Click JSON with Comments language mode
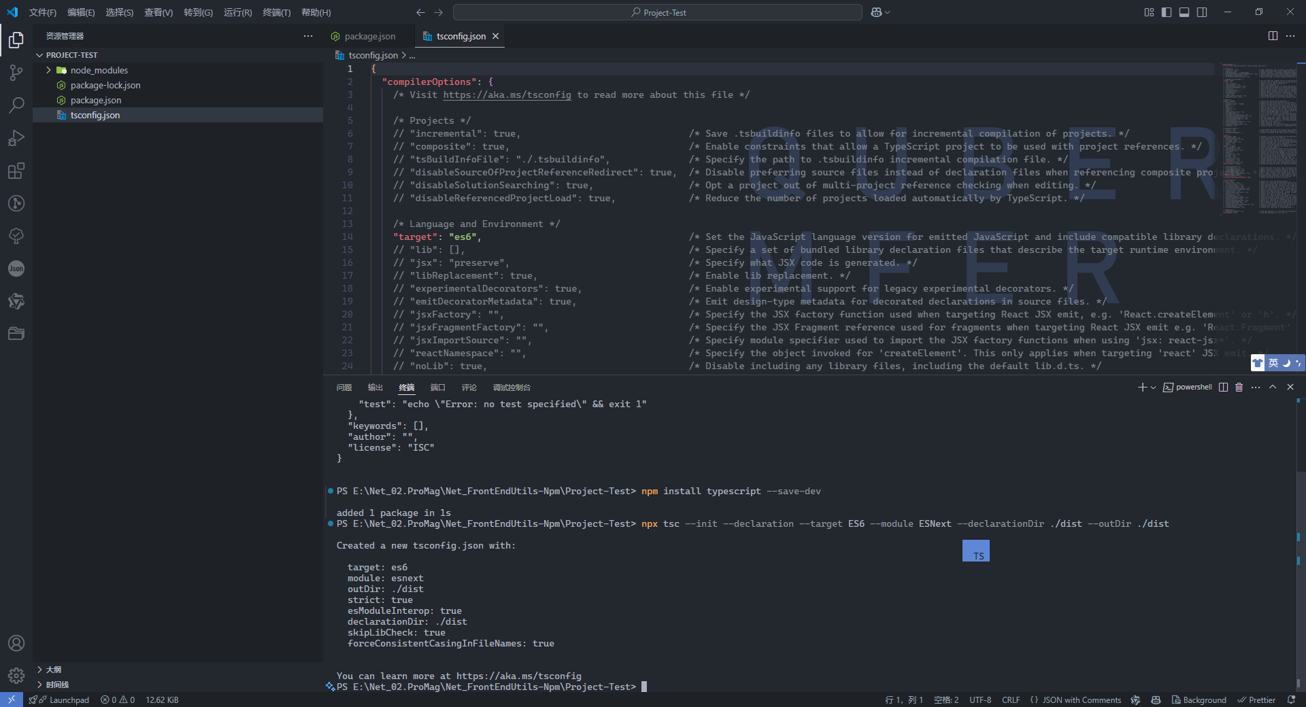Screen dimensions: 1306x707 1081,700
